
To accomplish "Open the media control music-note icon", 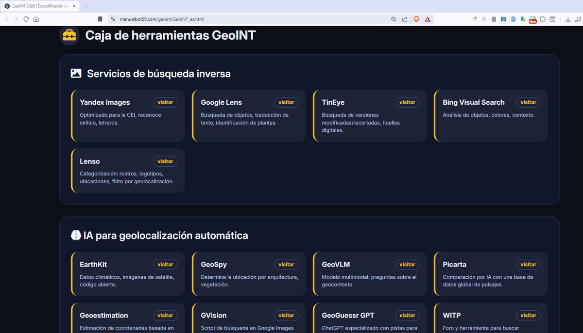I will (x=578, y=19).
